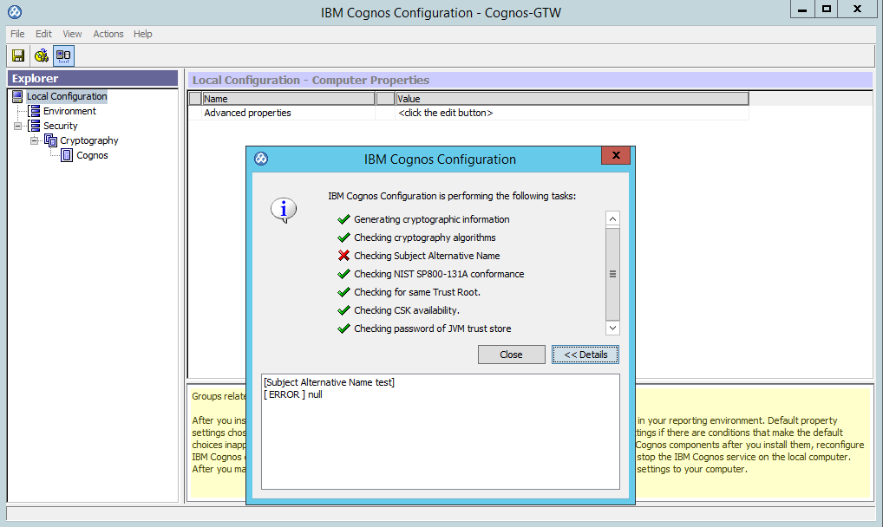The image size is (883, 527).
Task: Click the Save configuration toolbar icon
Action: 18,55
